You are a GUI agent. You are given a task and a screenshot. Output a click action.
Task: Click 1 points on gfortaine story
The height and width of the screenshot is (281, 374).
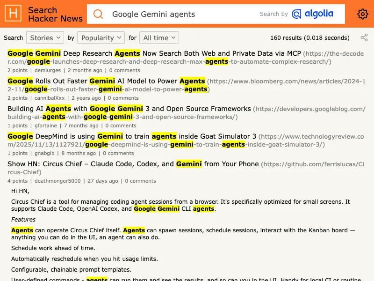[x=17, y=126]
